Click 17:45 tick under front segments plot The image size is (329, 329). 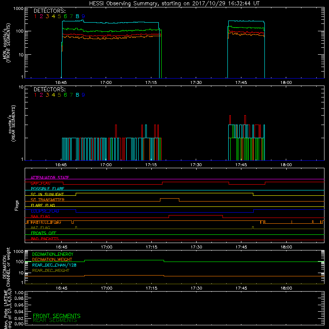coord(241,83)
